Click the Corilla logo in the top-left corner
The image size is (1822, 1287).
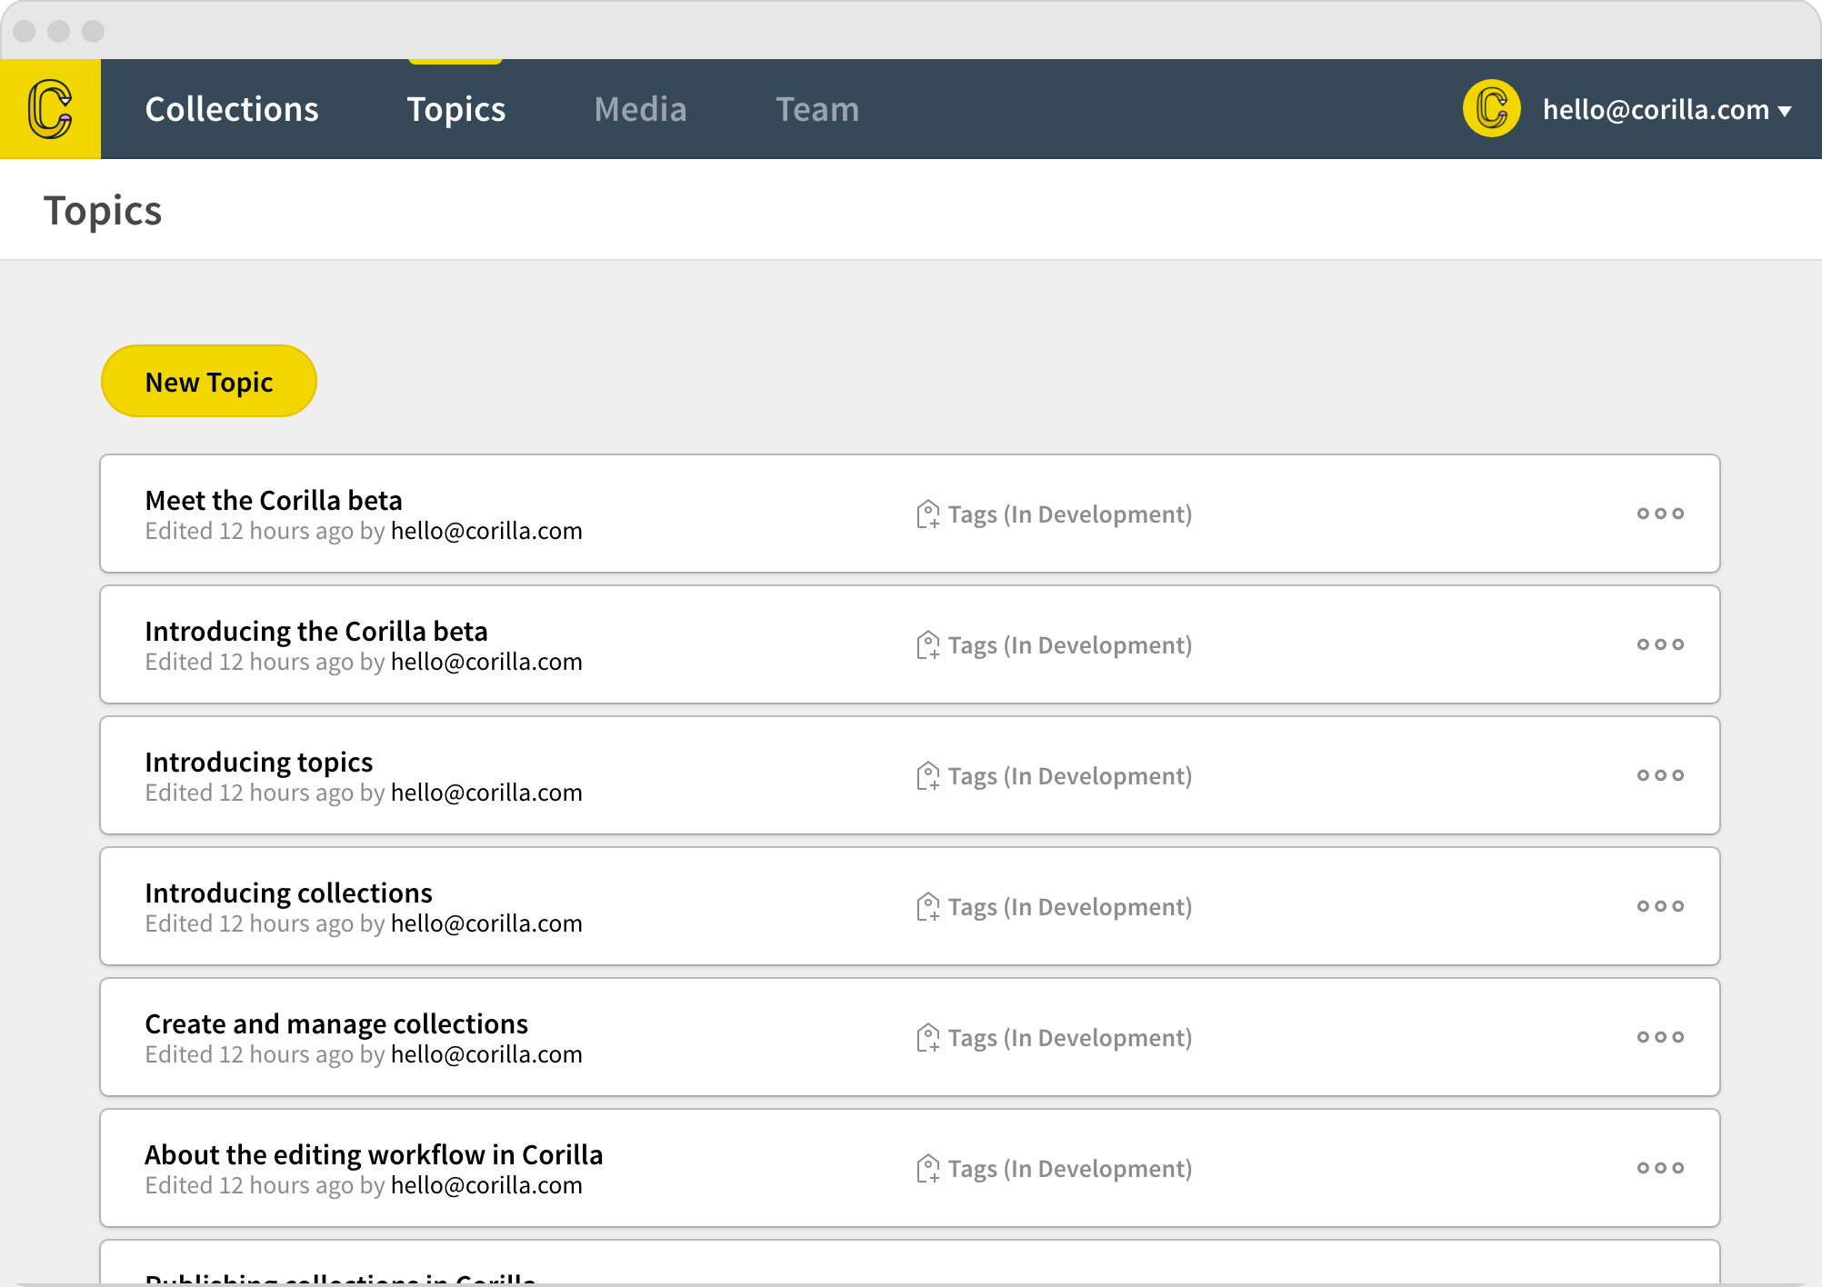coord(50,109)
